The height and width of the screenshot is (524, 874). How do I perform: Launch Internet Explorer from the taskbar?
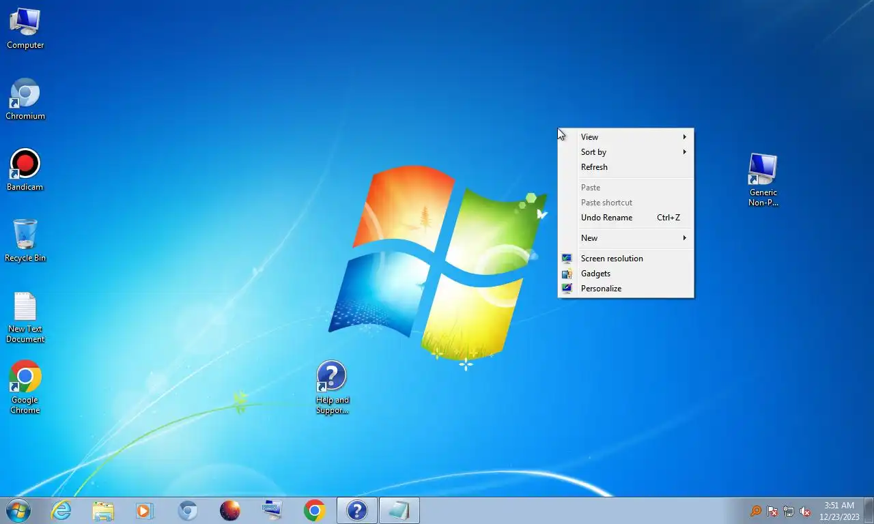tap(61, 510)
